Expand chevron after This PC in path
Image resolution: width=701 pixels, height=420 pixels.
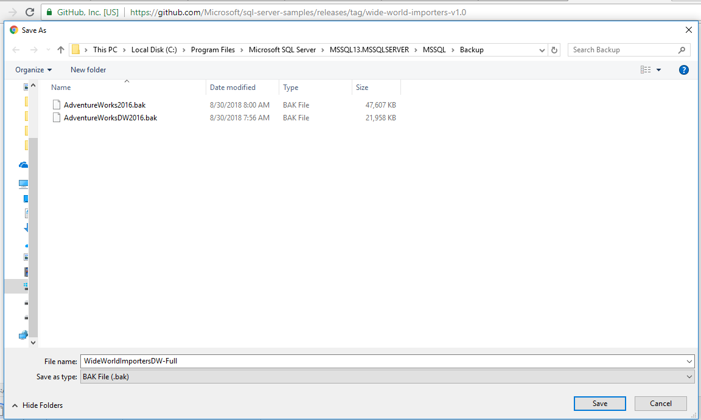tap(124, 50)
